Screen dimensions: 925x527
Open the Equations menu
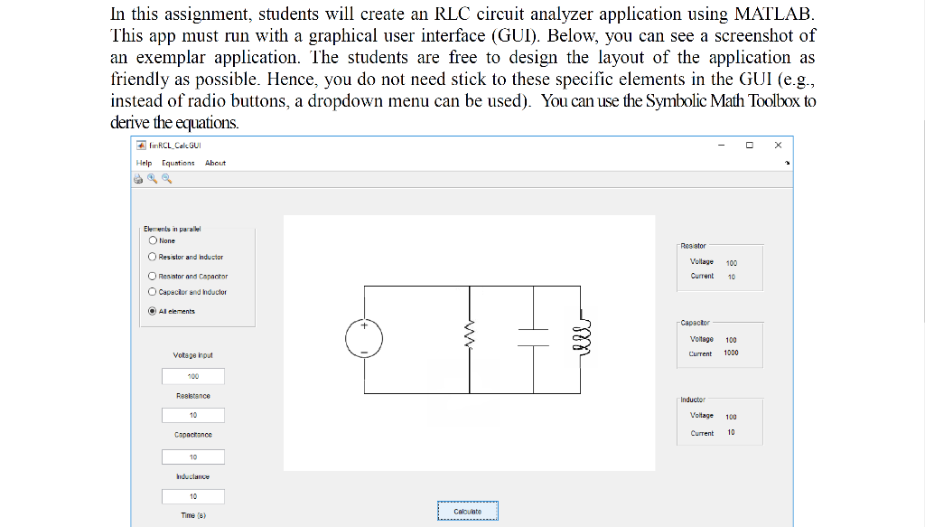[178, 163]
